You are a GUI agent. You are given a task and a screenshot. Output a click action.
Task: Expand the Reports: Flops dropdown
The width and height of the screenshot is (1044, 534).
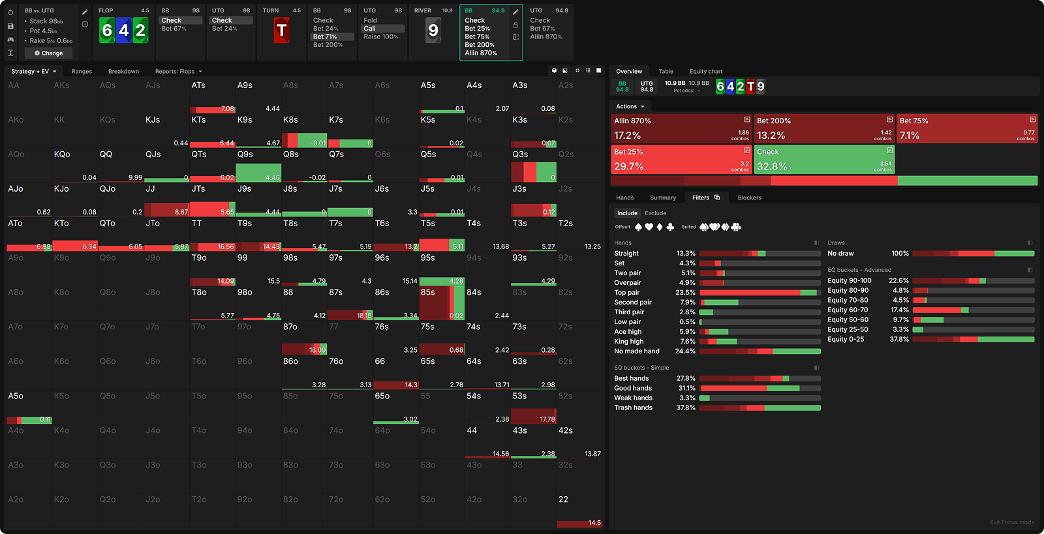178,72
